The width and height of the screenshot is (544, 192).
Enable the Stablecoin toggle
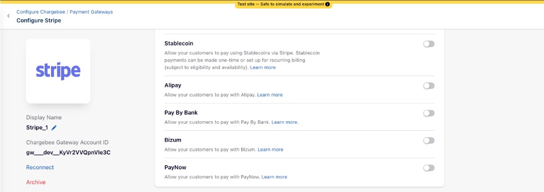(x=429, y=44)
